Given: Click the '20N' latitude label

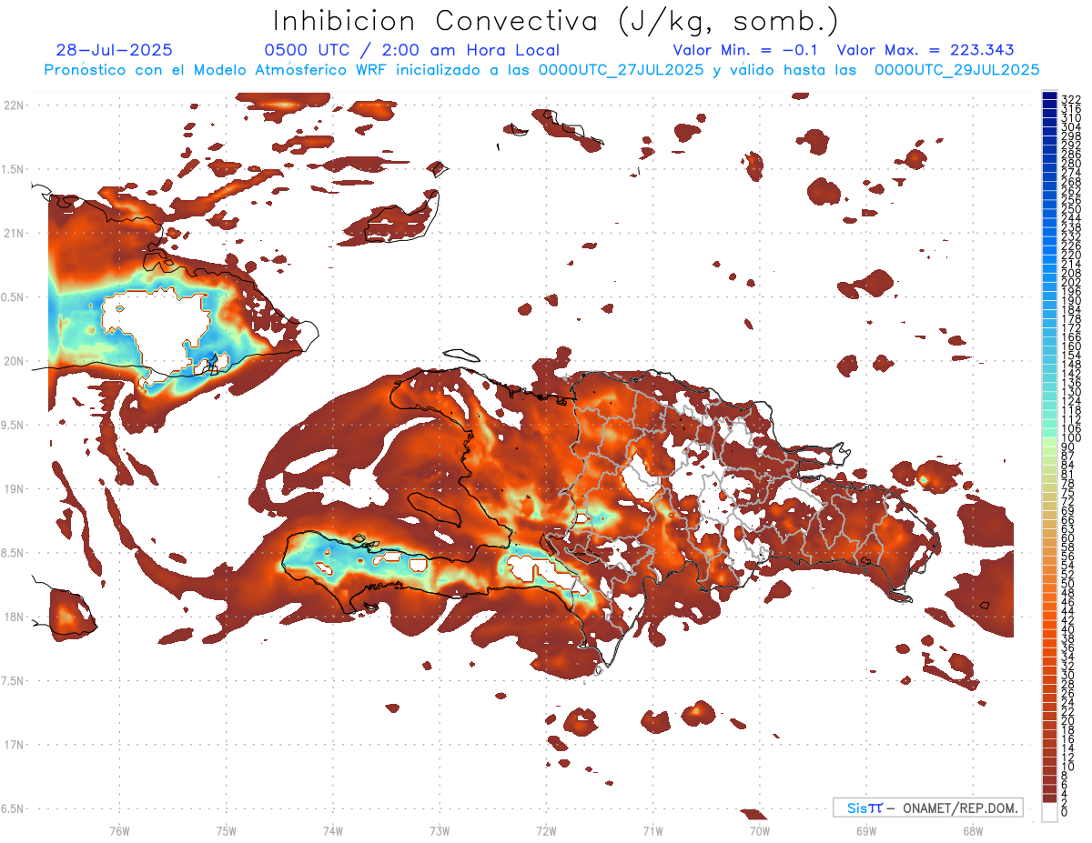Looking at the screenshot, I should [x=14, y=361].
